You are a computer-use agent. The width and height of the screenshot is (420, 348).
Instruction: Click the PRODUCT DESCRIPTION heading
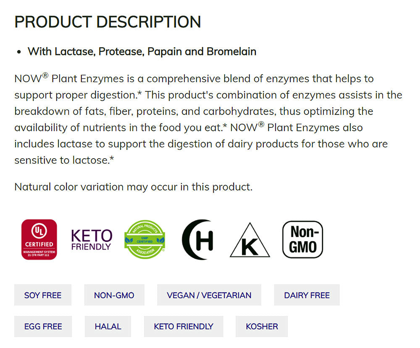point(108,22)
